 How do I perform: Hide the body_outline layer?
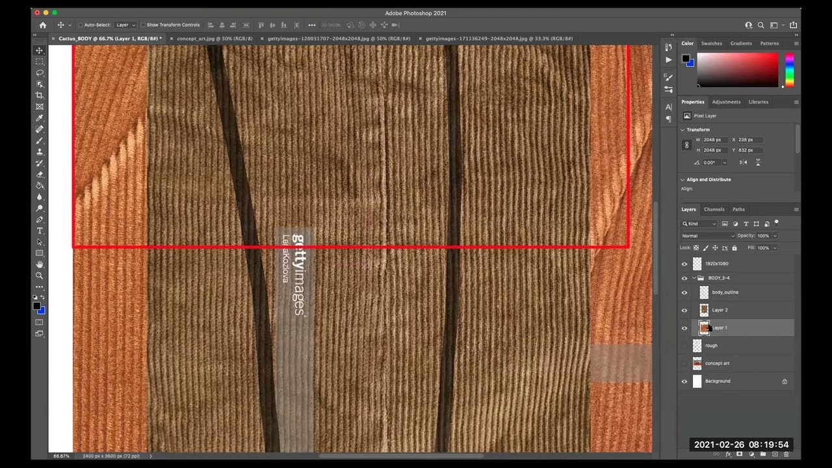[684, 292]
